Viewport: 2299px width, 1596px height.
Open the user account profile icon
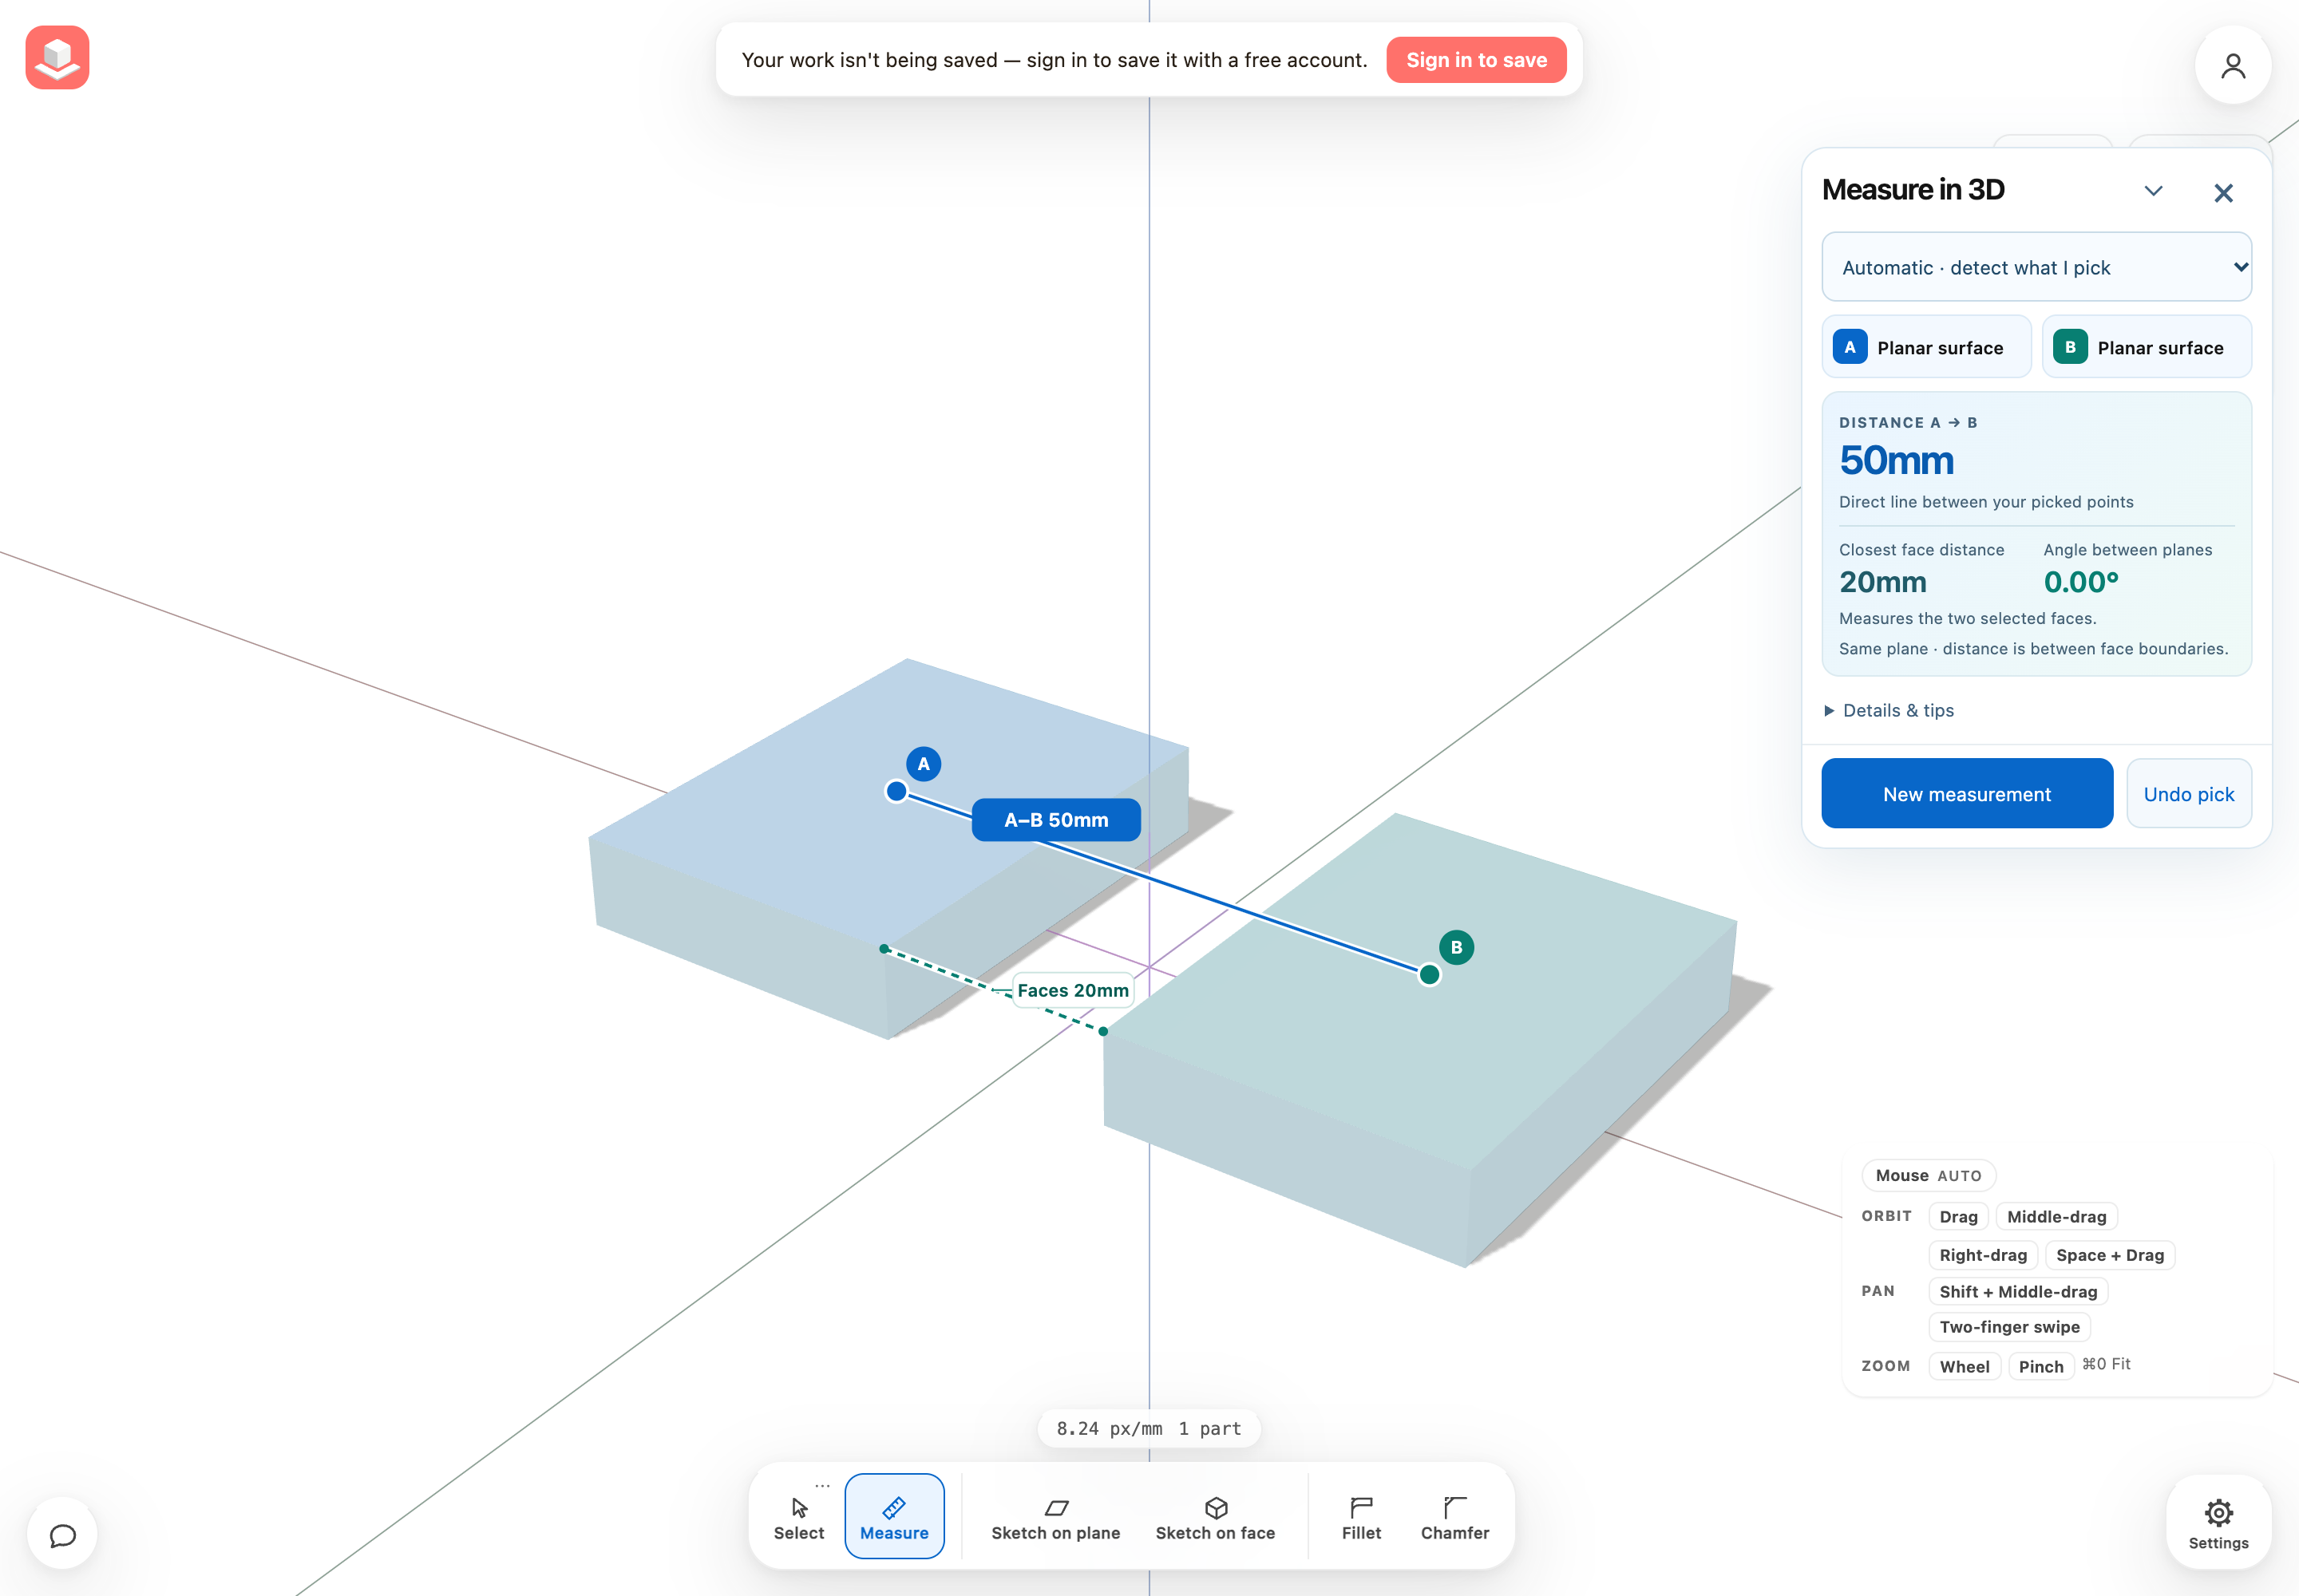coord(2233,66)
